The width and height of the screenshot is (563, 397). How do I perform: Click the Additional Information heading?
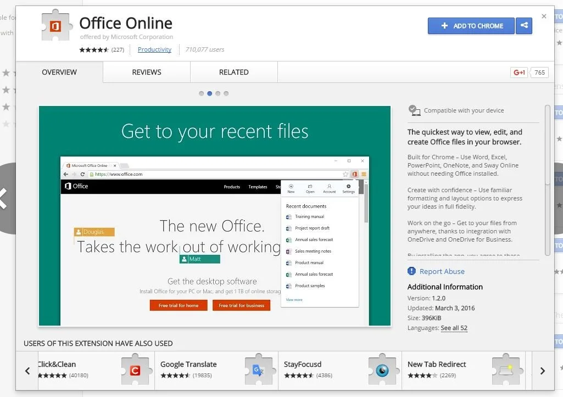tap(445, 287)
